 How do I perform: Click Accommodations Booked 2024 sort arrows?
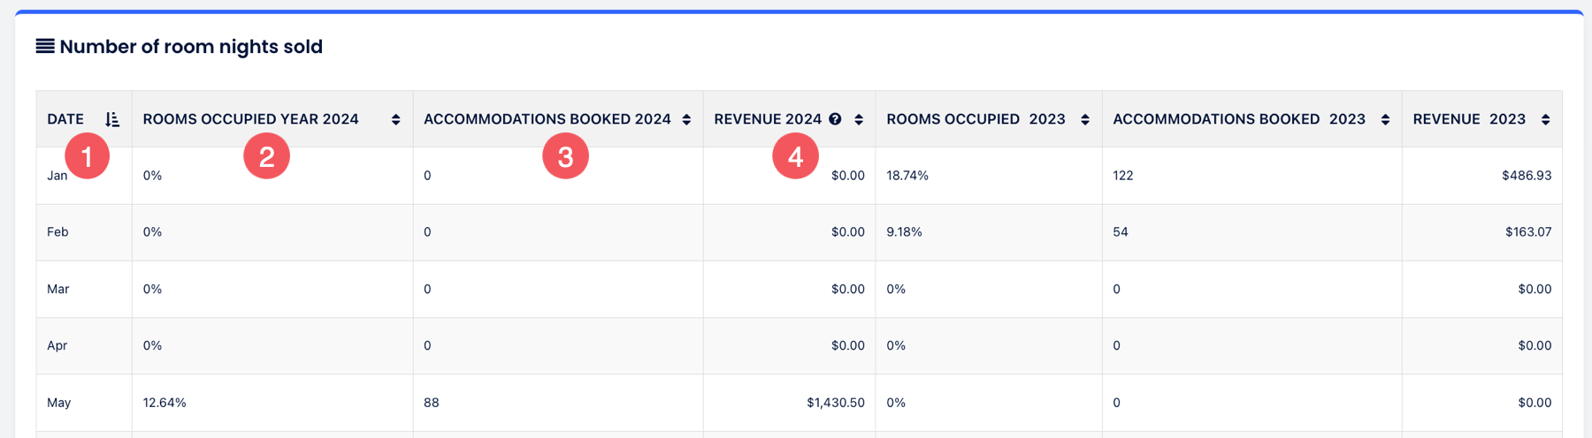tap(686, 119)
